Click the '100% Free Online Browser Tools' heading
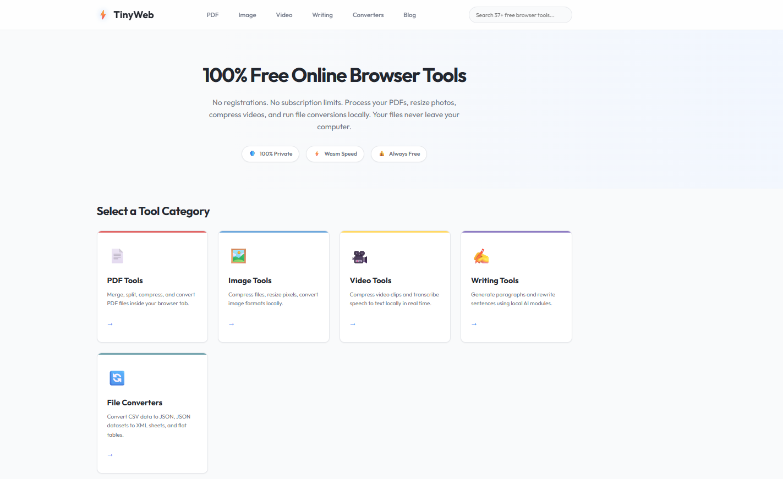This screenshot has height=479, width=783. click(334, 75)
